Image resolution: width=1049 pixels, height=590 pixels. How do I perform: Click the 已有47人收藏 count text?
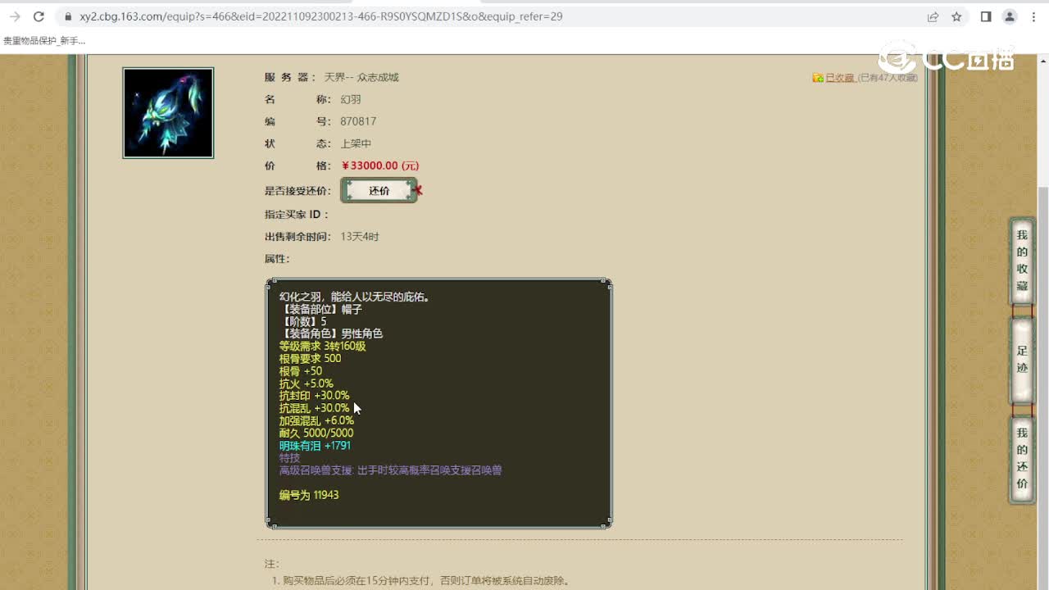pyautogui.click(x=888, y=78)
